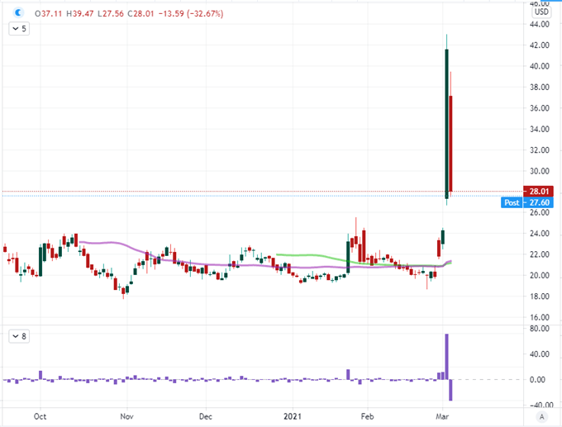Viewport: 562px width, 427px height.
Task: Click the low value L27.56 in legend
Action: (x=111, y=14)
